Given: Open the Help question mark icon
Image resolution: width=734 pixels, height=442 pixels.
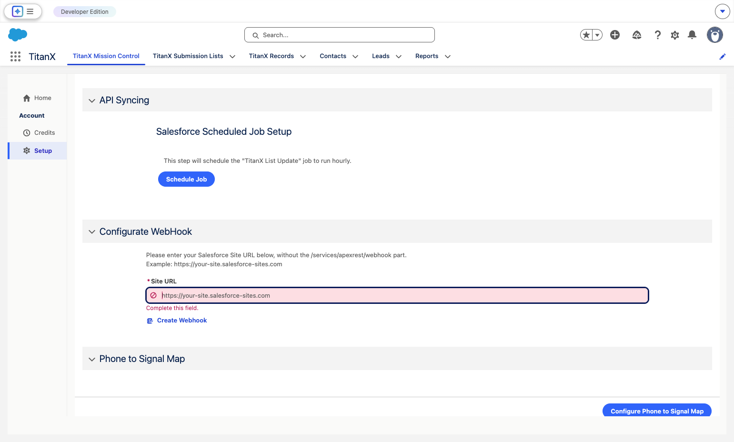Looking at the screenshot, I should [658, 35].
